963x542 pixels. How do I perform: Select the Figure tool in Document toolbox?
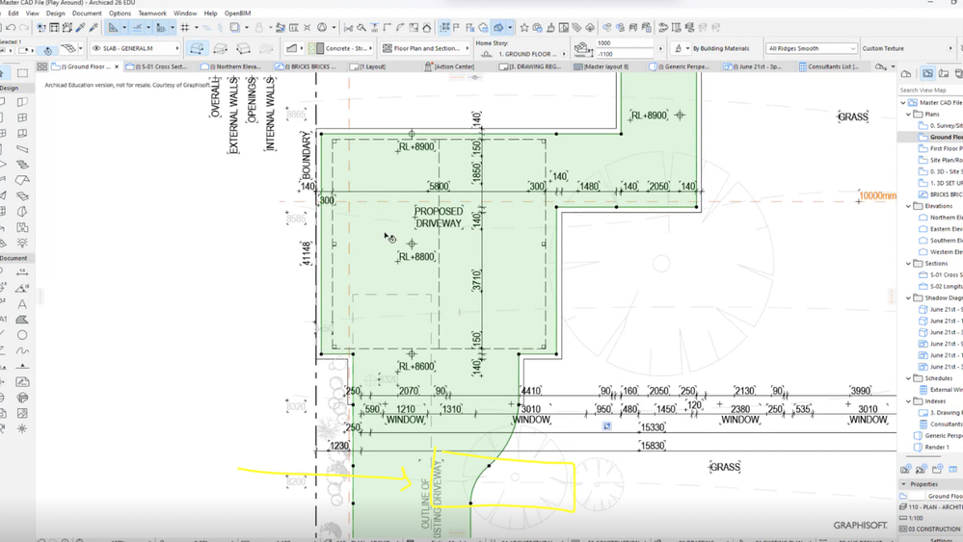pyautogui.click(x=22, y=413)
